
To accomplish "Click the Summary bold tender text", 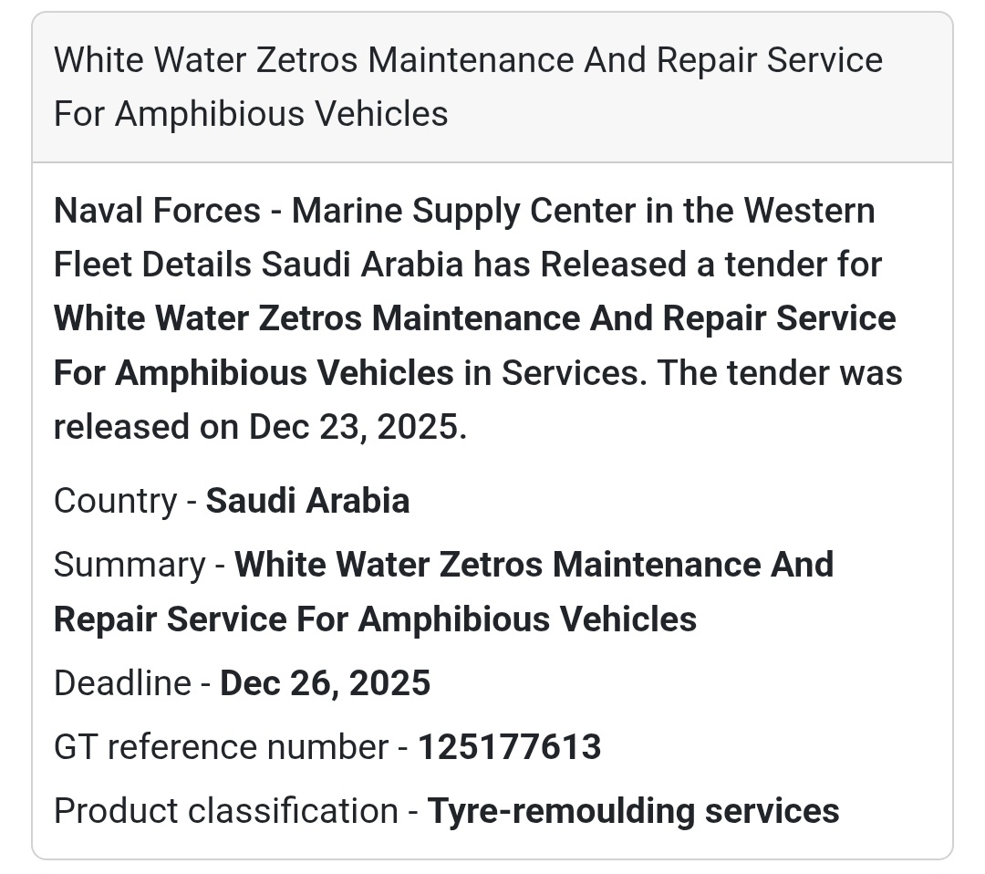I will pyautogui.click(x=534, y=565).
